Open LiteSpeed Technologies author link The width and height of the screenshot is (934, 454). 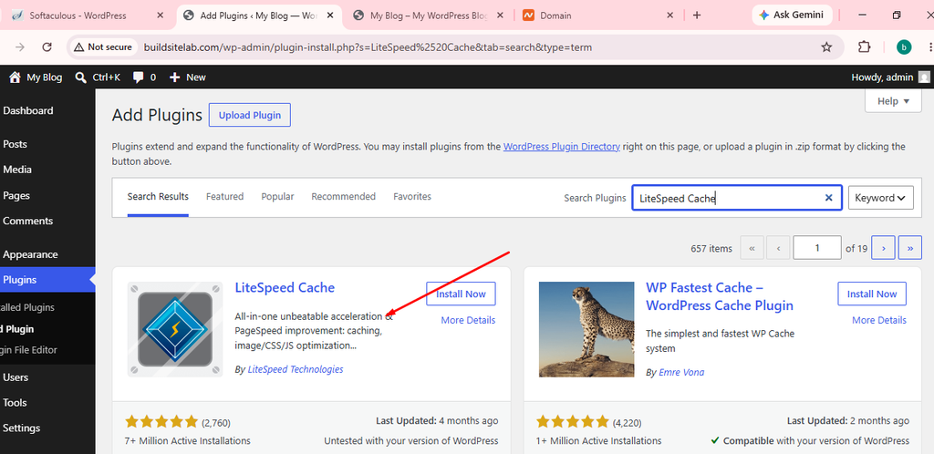point(296,369)
